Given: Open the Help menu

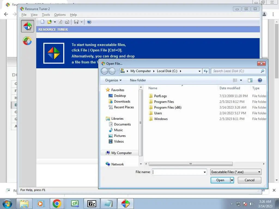Looking at the screenshot, I should tap(73, 15).
